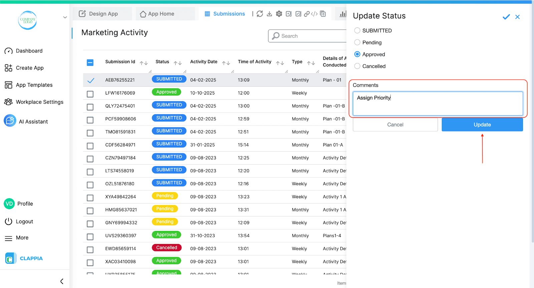Viewport: 534px width, 288px height.
Task: Check row XYA49842264 checkbox
Action: (90, 198)
